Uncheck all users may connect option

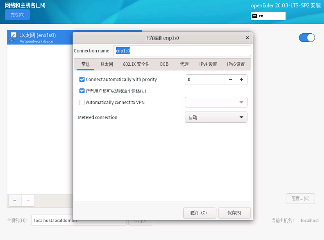click(x=82, y=91)
